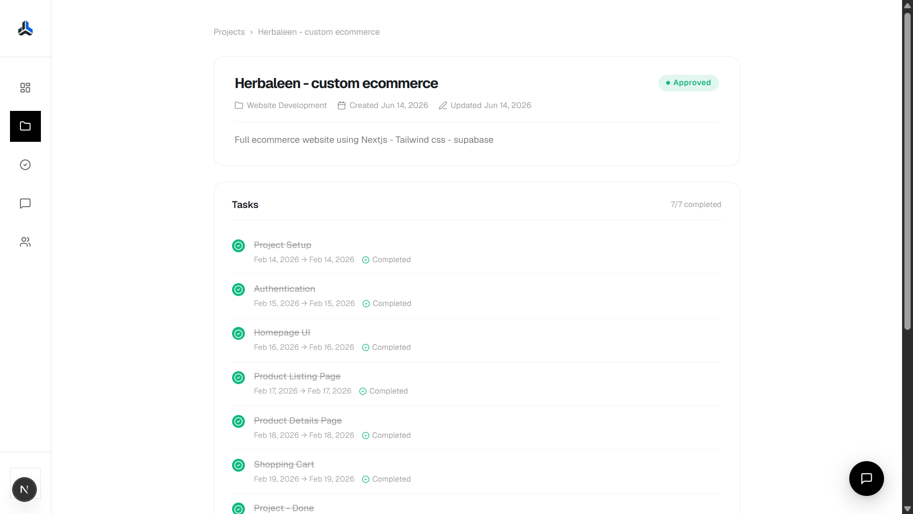Click the project description about Nextjs
This screenshot has height=514, width=913.
tap(364, 140)
